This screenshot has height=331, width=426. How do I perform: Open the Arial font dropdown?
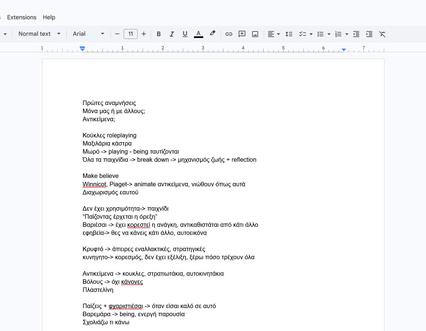coord(88,34)
